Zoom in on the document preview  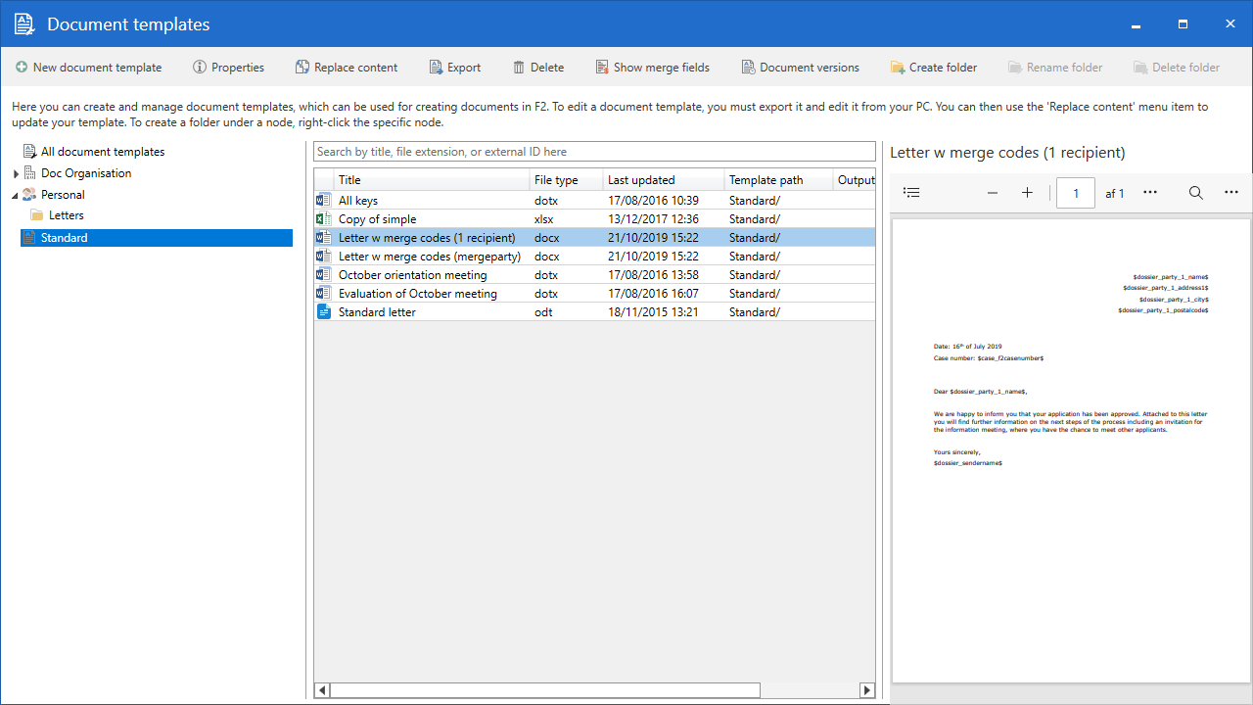[x=1027, y=193]
